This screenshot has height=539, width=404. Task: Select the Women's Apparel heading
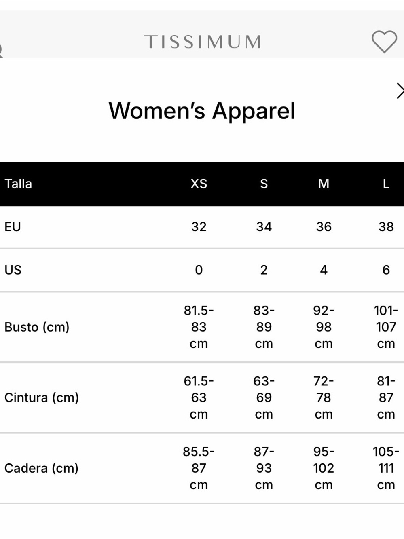pyautogui.click(x=202, y=110)
